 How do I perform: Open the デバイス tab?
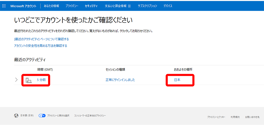pyautogui.click(x=168, y=6)
